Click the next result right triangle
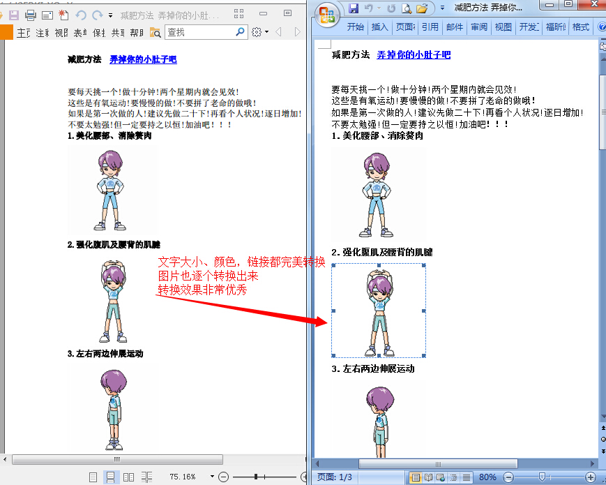The image size is (606, 485). pyautogui.click(x=297, y=32)
